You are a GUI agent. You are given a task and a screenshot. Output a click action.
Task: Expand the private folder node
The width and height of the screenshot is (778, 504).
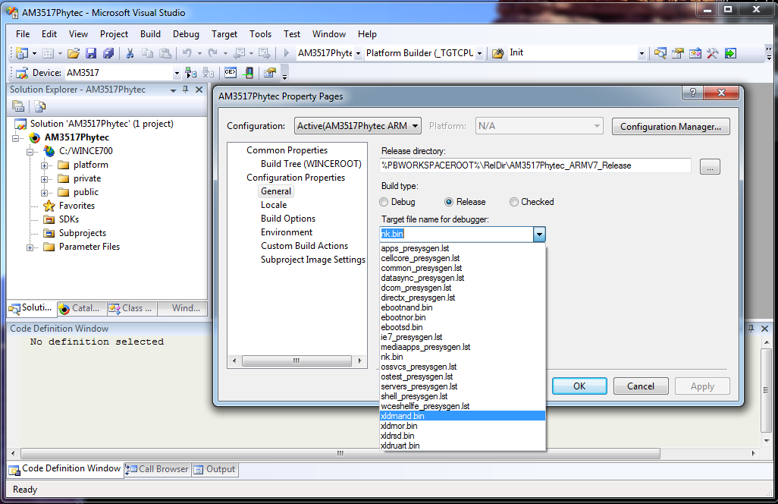pos(44,179)
